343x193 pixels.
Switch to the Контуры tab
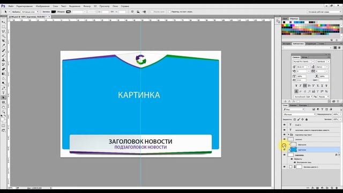(x=303, y=105)
